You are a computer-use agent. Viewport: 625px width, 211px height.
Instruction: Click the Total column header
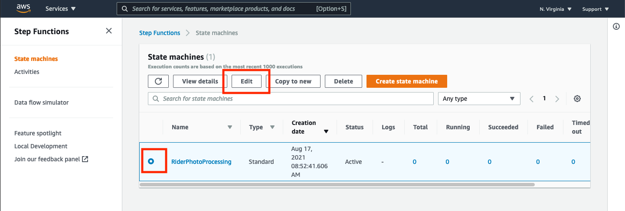[420, 127]
